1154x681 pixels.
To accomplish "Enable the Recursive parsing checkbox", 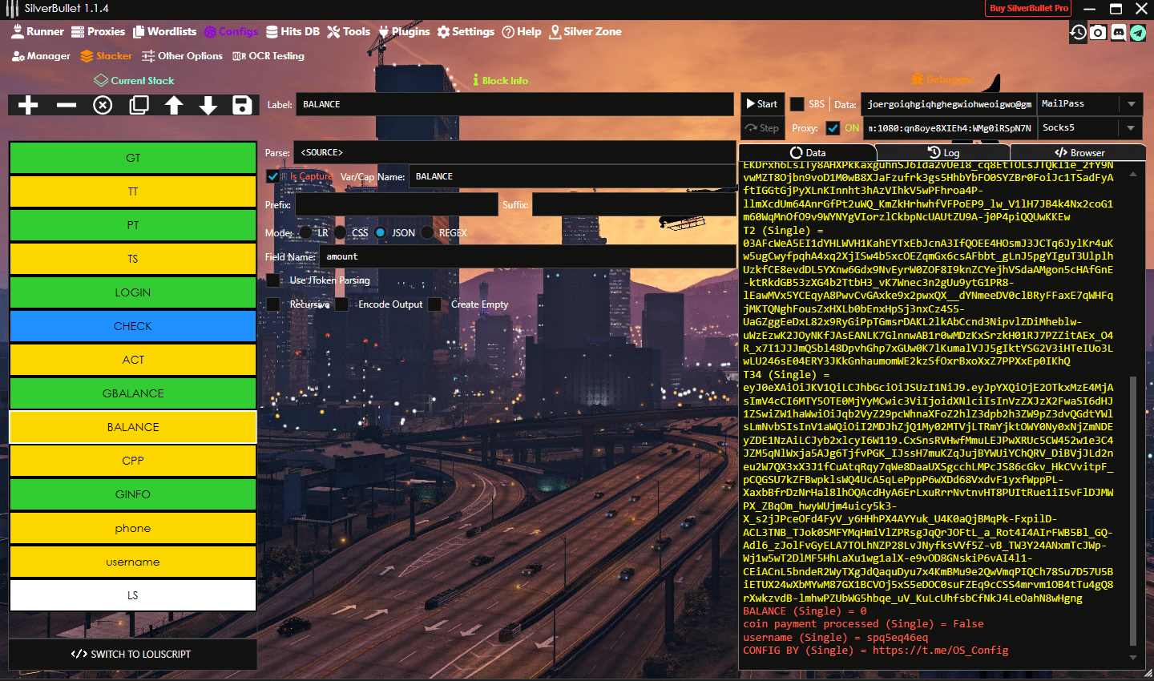I will point(274,304).
